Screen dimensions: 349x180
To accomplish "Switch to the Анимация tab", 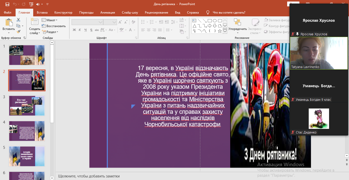I will click(x=108, y=13).
